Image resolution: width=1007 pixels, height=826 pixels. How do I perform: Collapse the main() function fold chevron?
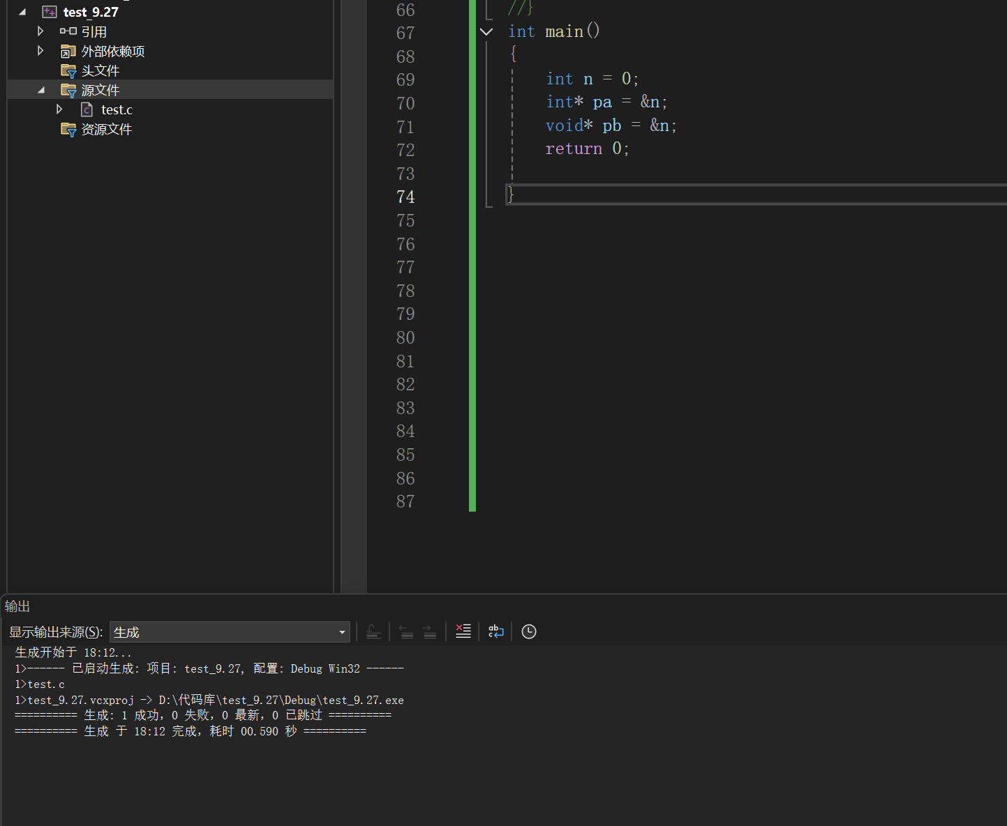pos(486,31)
